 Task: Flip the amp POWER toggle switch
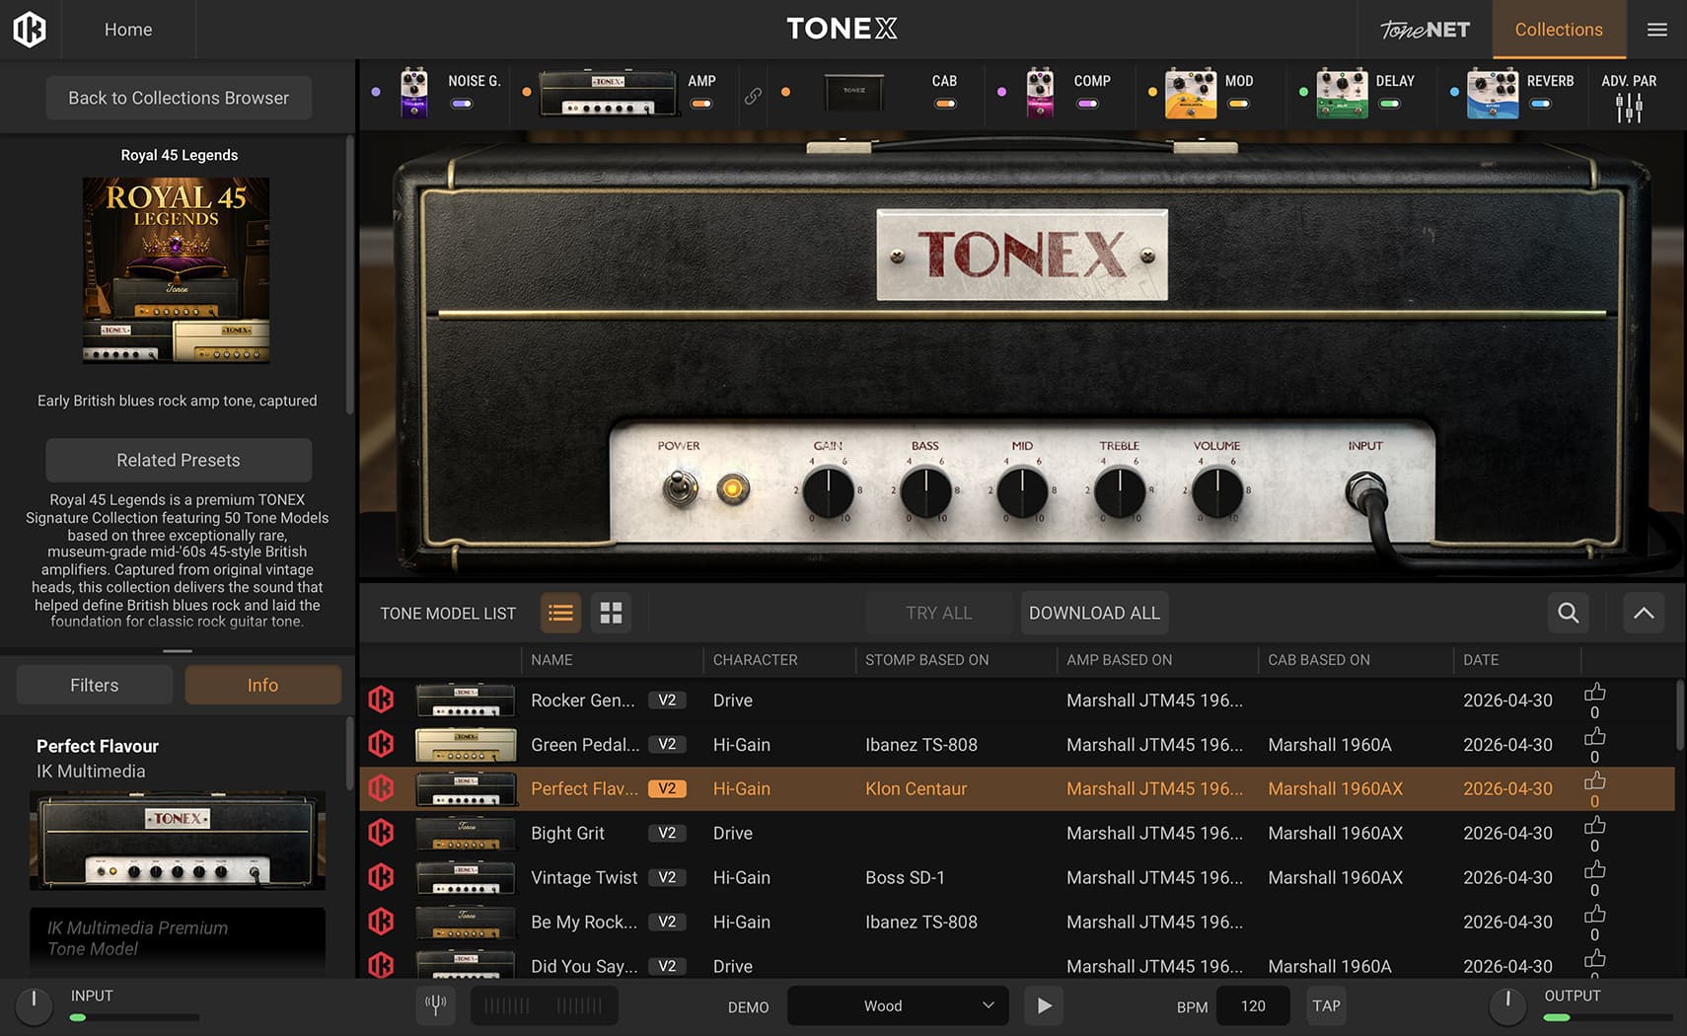pyautogui.click(x=680, y=487)
